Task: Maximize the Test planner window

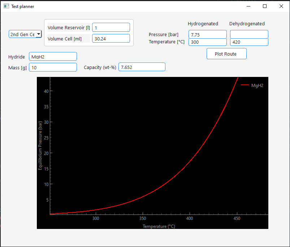Action: 264,6
